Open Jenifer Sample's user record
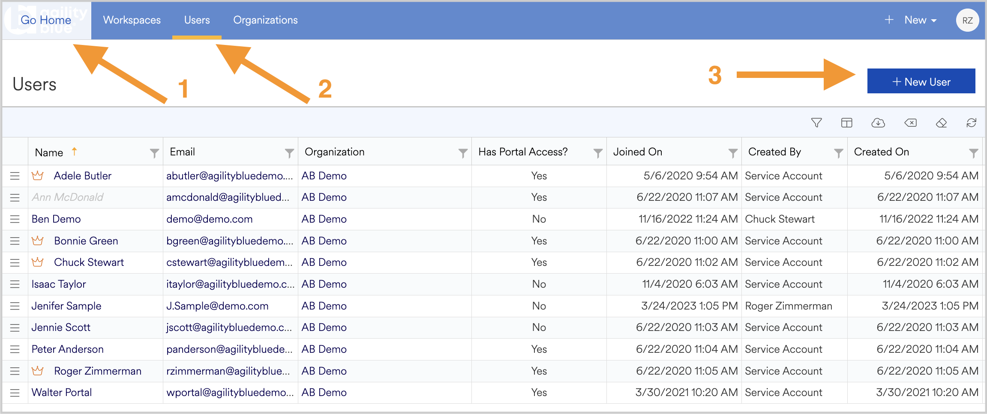 [66, 306]
